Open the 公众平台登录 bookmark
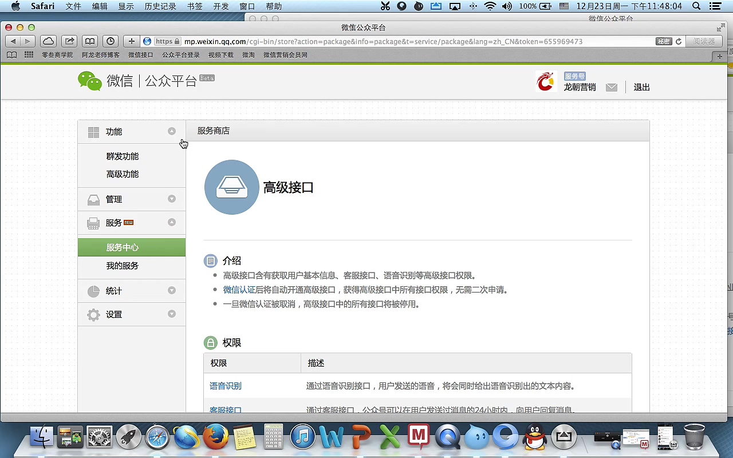This screenshot has width=733, height=458. [x=181, y=55]
